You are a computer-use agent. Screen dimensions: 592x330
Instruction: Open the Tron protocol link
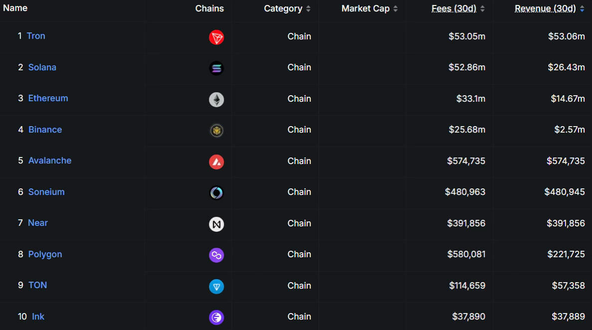(36, 36)
